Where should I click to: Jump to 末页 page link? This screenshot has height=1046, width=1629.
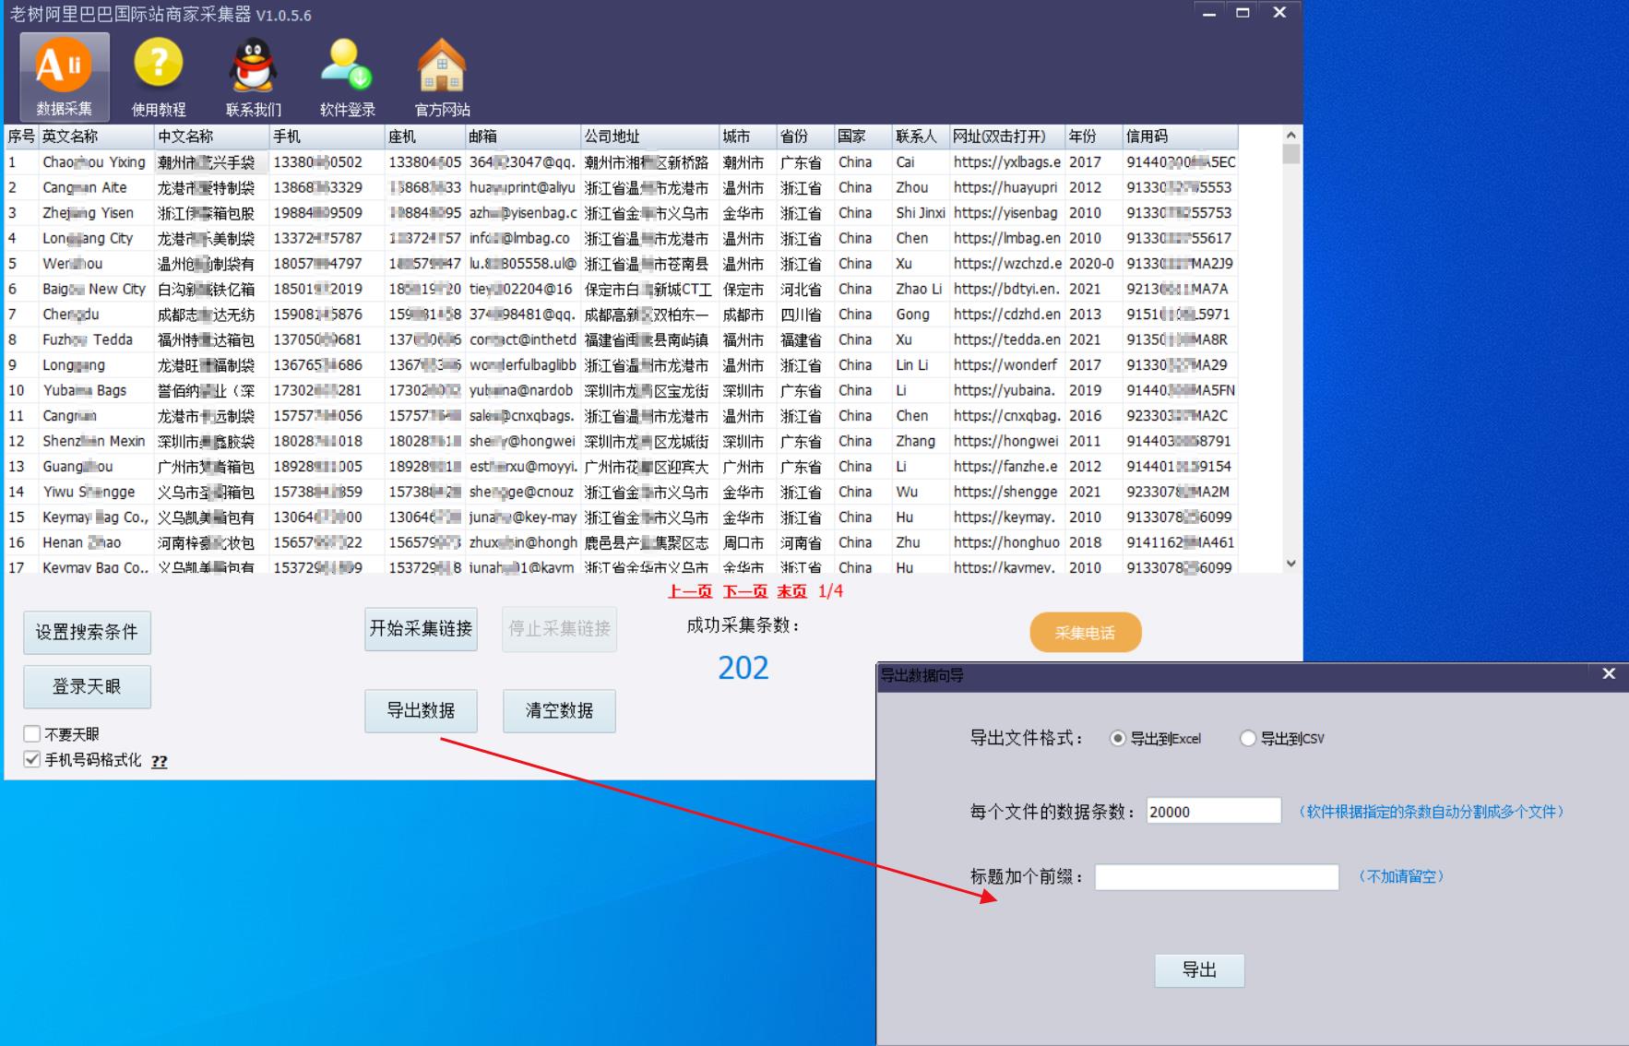pyautogui.click(x=791, y=591)
